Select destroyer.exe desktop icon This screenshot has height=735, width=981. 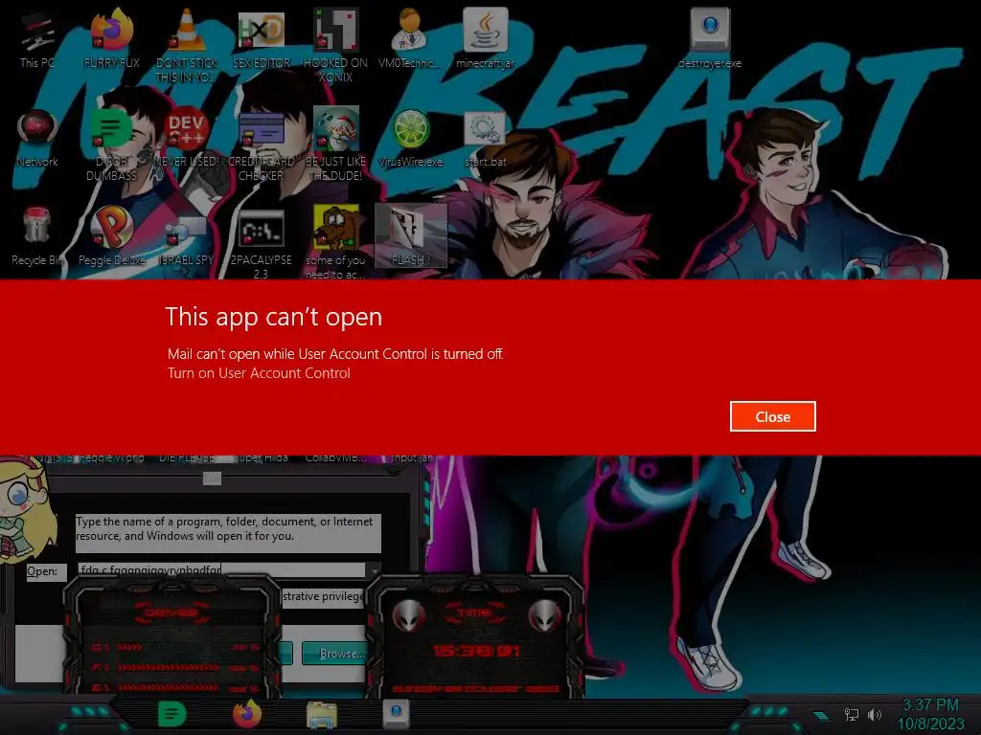tap(710, 38)
